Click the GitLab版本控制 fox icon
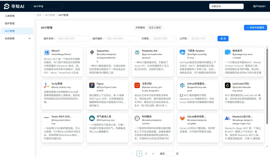The height and width of the screenshot is (157, 270). (x=182, y=118)
